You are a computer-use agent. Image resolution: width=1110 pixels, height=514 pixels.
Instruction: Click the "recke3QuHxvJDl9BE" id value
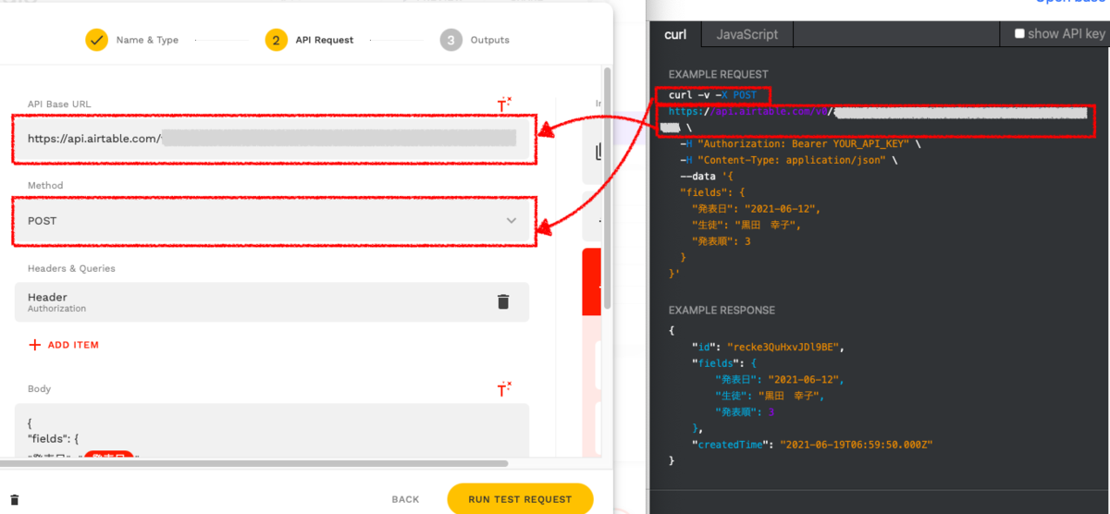(x=783, y=347)
